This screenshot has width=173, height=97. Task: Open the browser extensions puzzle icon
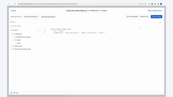(x=155, y=4)
